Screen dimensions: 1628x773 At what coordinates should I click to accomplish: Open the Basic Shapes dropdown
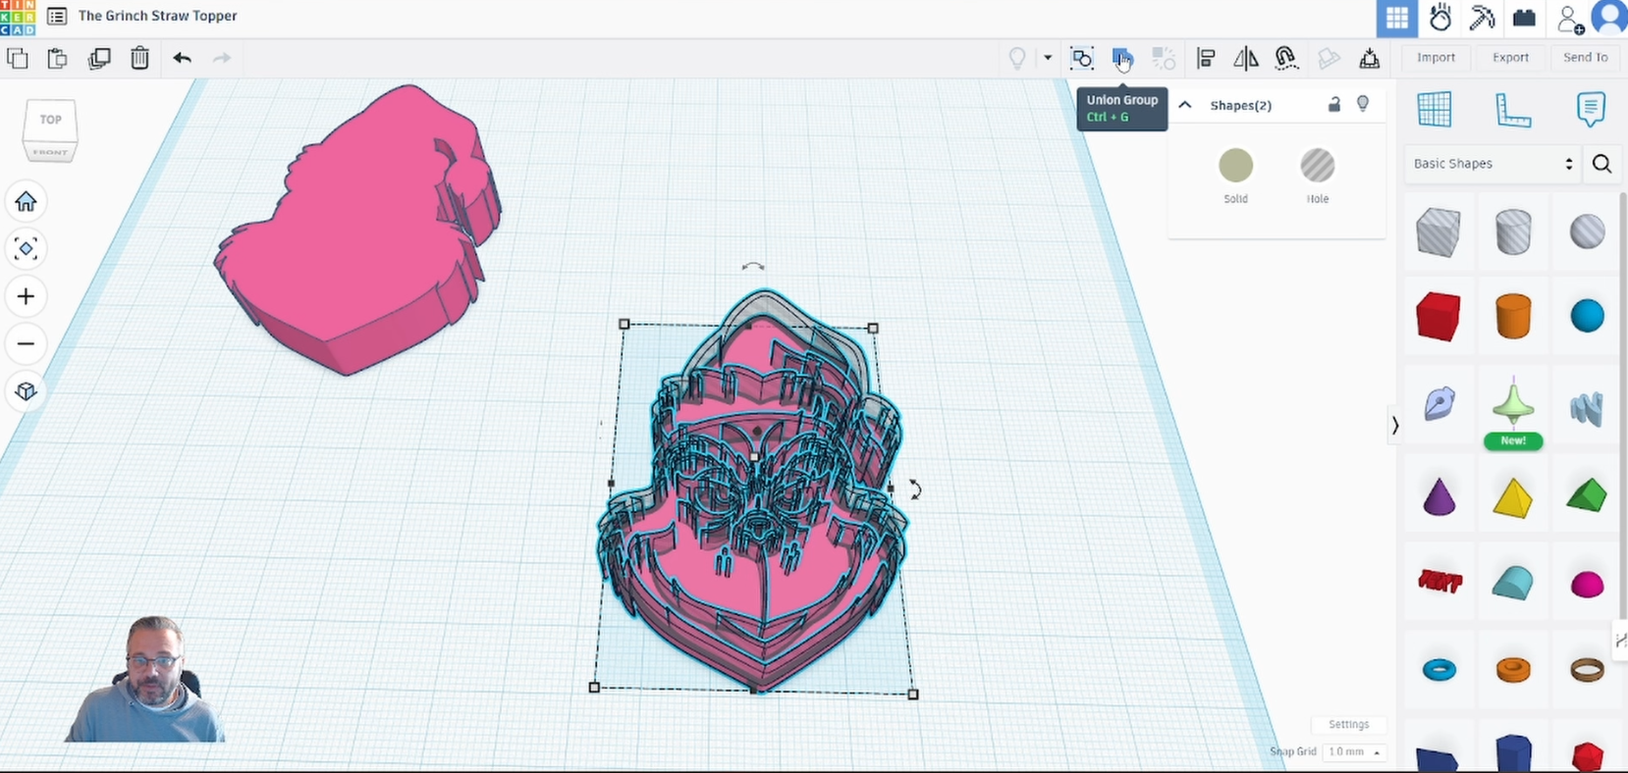coord(1492,164)
